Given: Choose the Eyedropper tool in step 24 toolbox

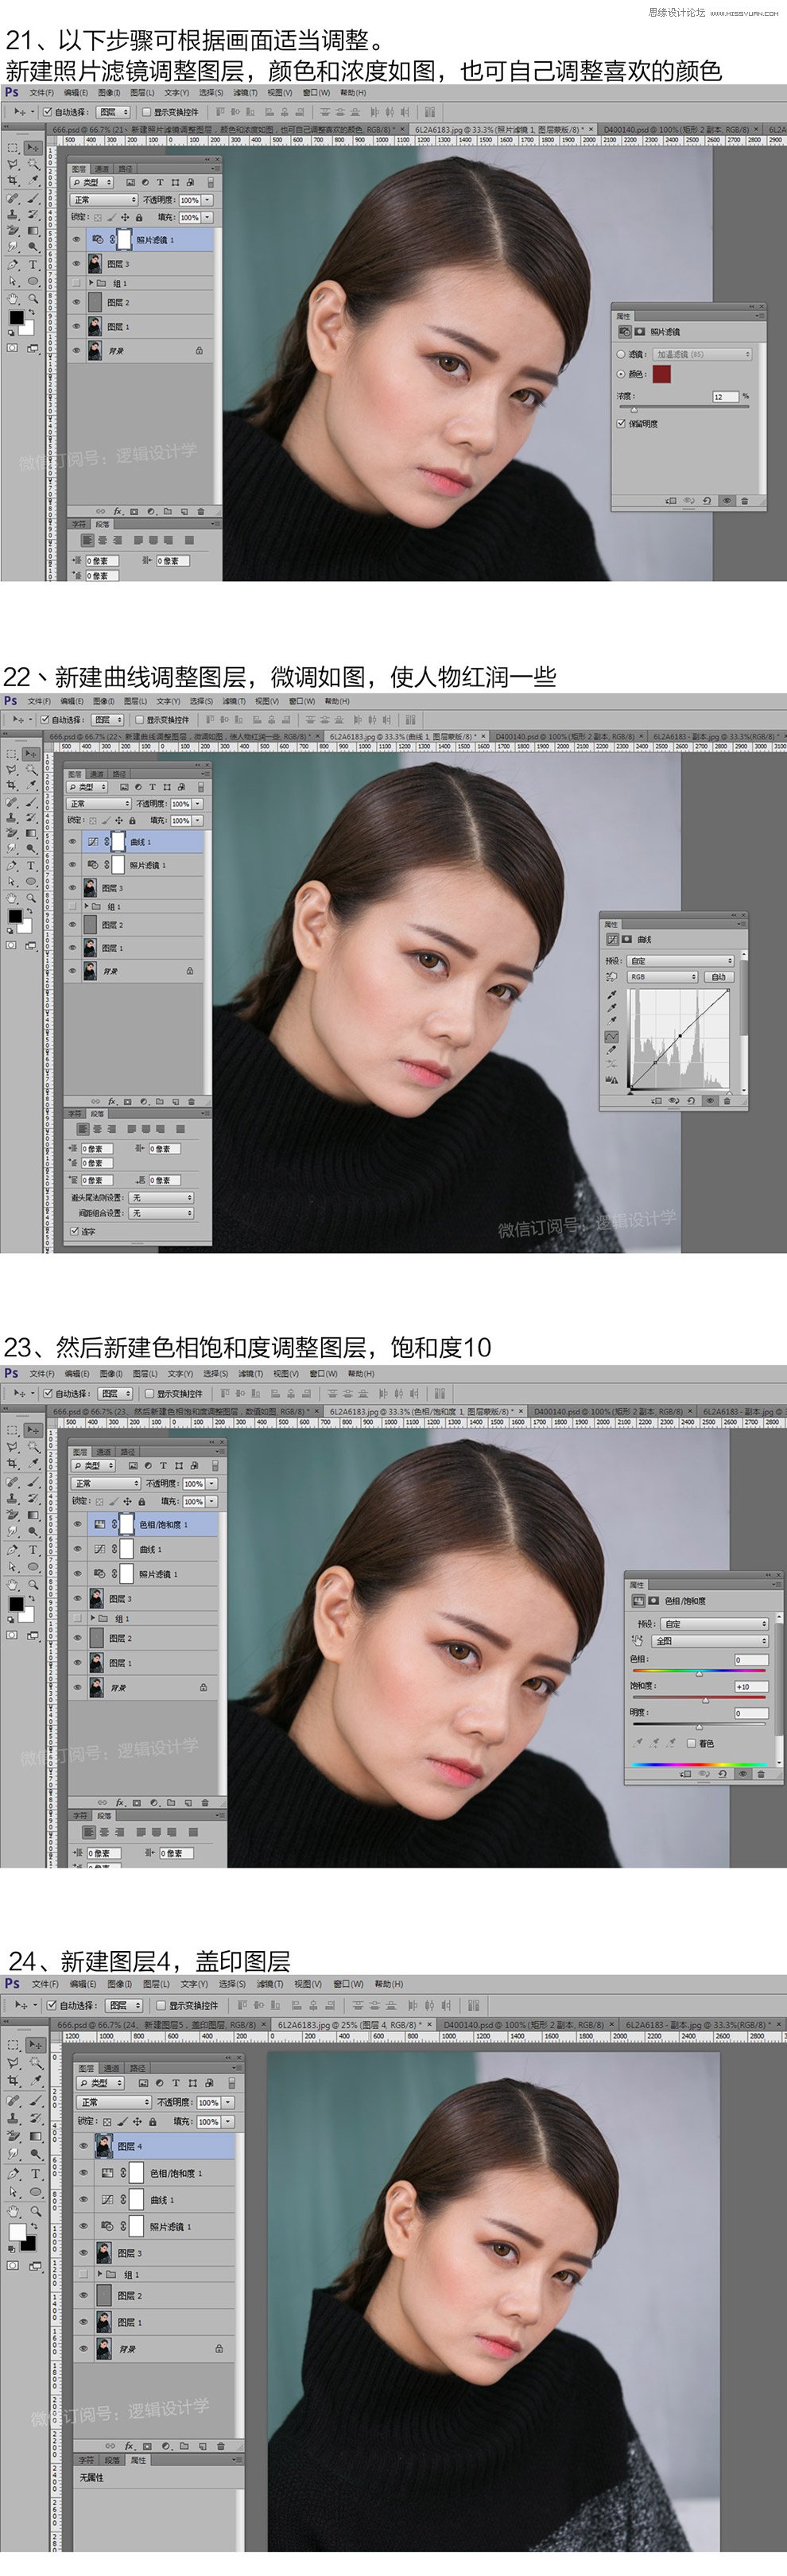Looking at the screenshot, I should [x=36, y=2081].
